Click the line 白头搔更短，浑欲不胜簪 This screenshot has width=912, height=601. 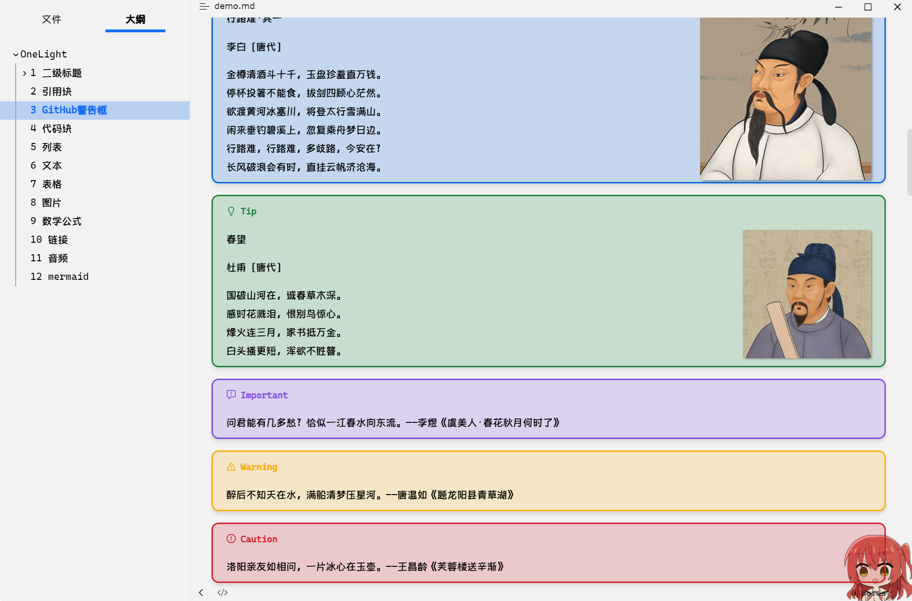pyautogui.click(x=284, y=351)
